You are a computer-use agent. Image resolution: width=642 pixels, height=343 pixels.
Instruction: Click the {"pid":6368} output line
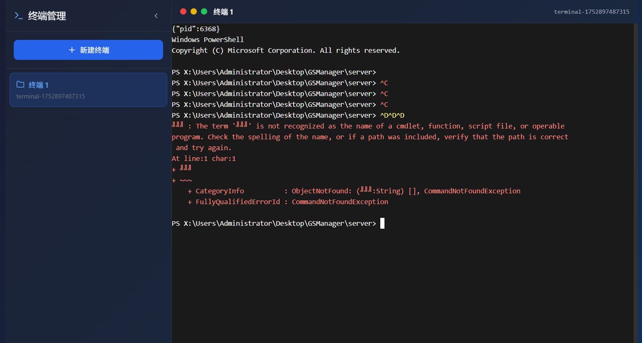(x=196, y=29)
